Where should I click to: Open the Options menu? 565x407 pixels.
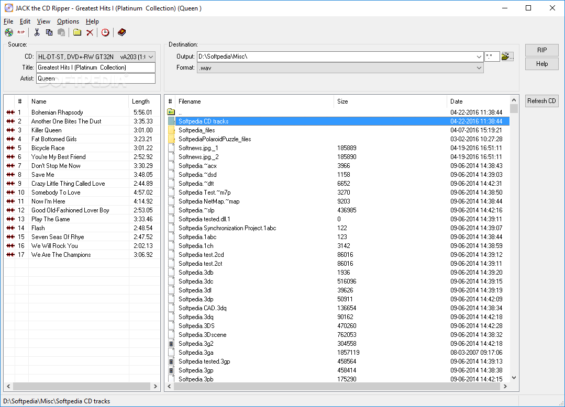click(x=68, y=21)
